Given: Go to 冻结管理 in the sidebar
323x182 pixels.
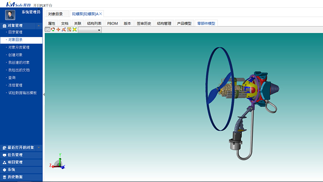Looking at the screenshot, I should (x=16, y=85).
